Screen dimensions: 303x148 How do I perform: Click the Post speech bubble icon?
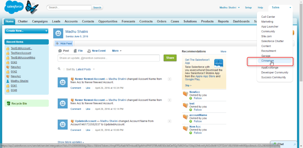point(60,51)
